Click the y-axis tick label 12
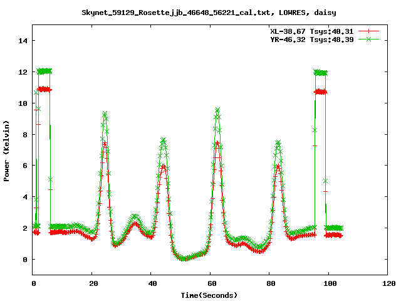Viewport: 401px width, 301px height. [23, 72]
